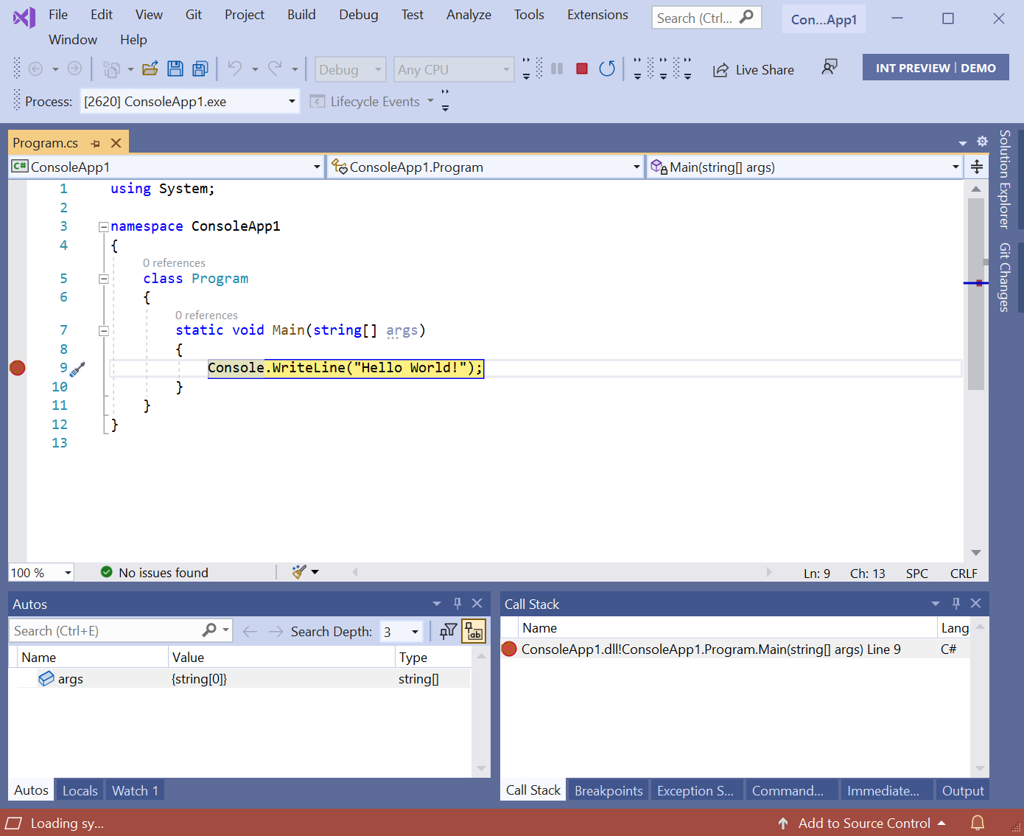Click the editor vertical scrollbar thumb

pyautogui.click(x=976, y=293)
